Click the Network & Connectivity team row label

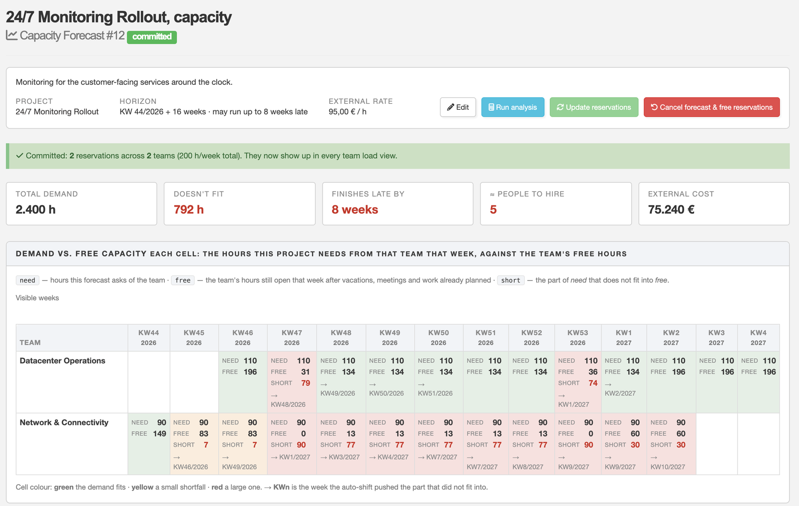(64, 423)
